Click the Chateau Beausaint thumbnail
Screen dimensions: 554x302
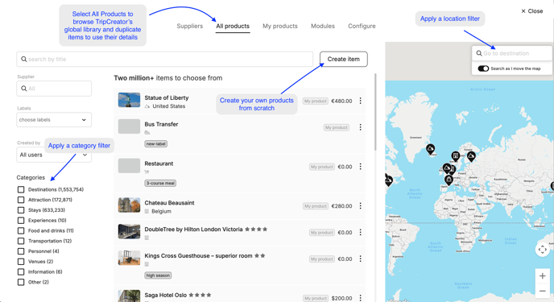129,205
